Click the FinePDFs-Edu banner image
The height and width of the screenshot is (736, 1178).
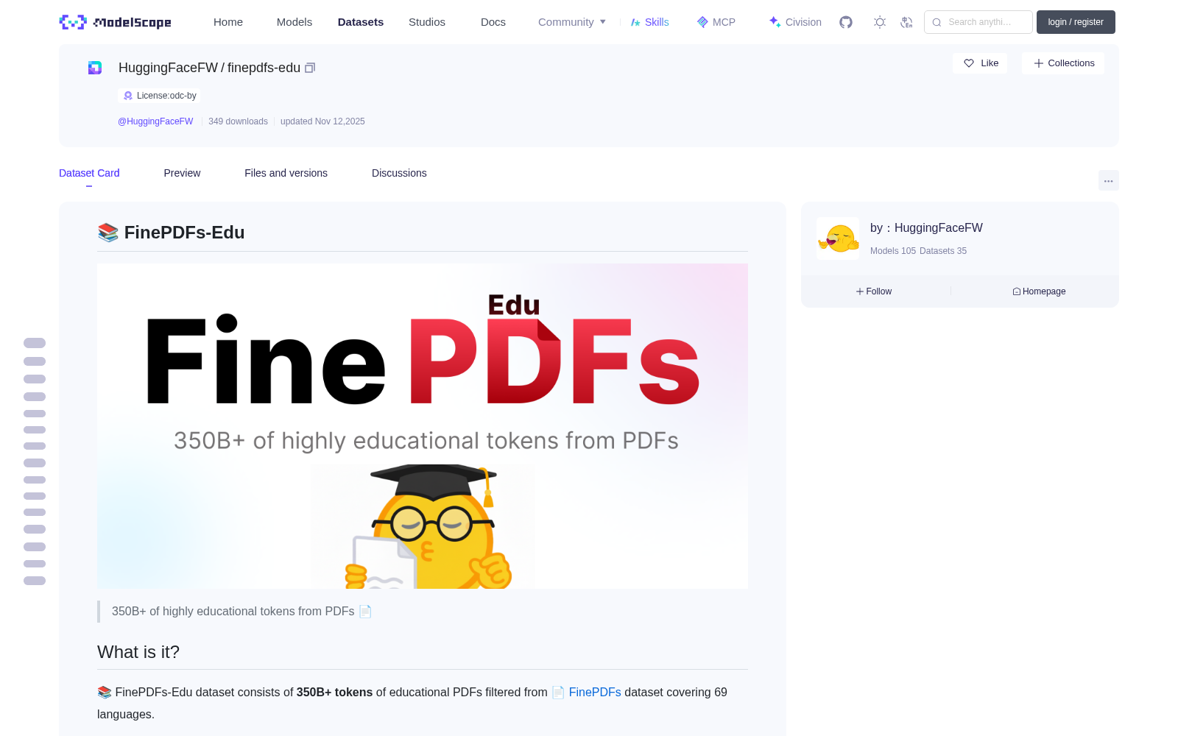[x=423, y=426]
